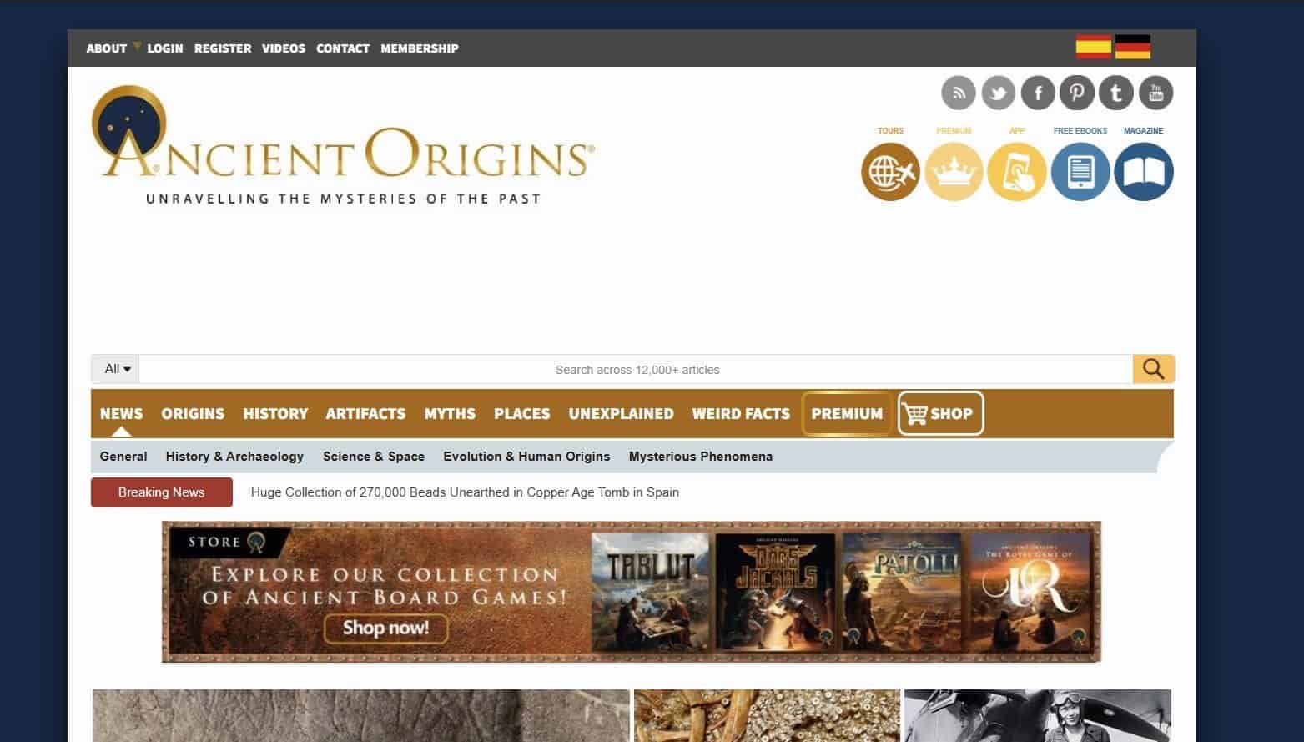Open the Tablut board game cover
The width and height of the screenshot is (1304, 742).
pyautogui.click(x=650, y=593)
